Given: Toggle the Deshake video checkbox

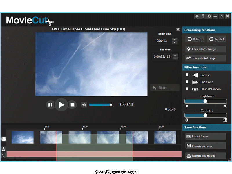Looking at the screenshot, I should (x=187, y=89).
